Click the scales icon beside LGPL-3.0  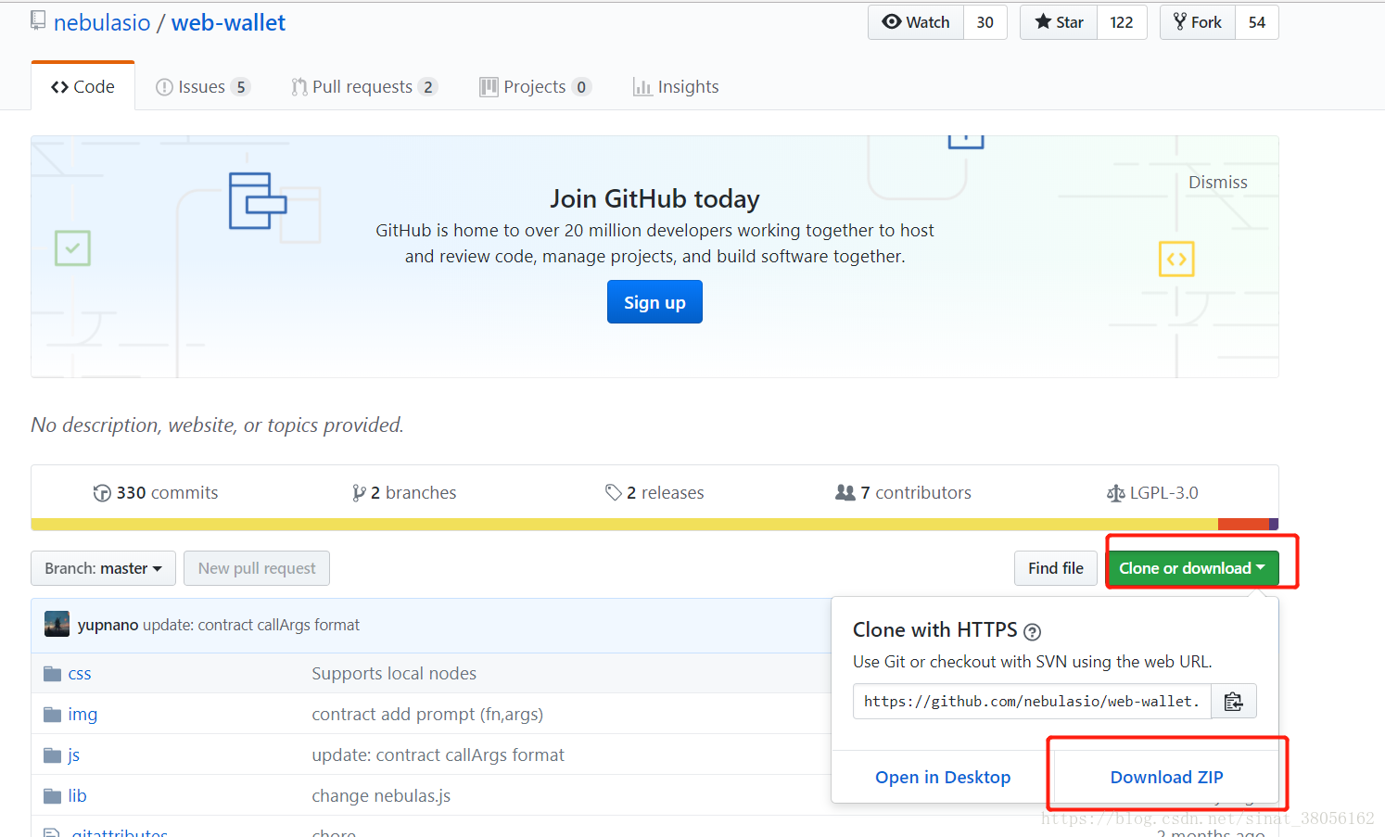click(x=1116, y=493)
